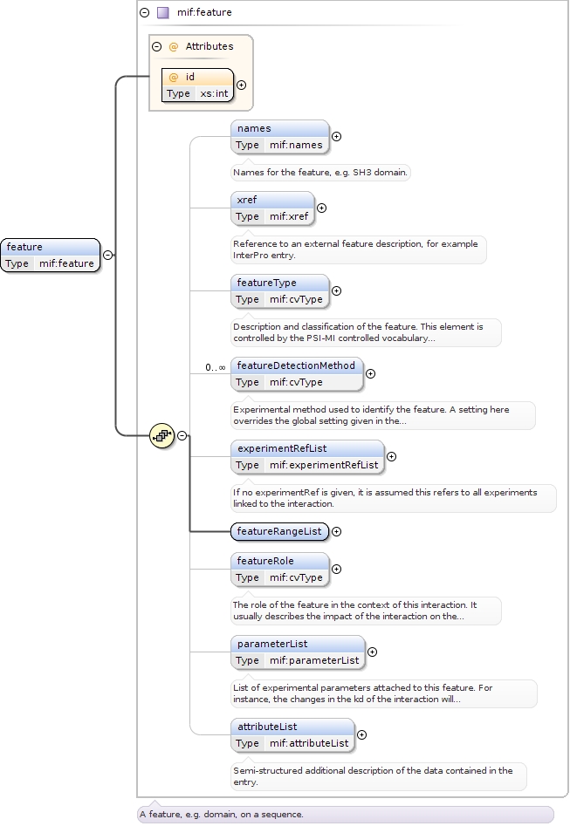Expand the featureRole element
Screen dimensions: 570x826
click(336, 570)
